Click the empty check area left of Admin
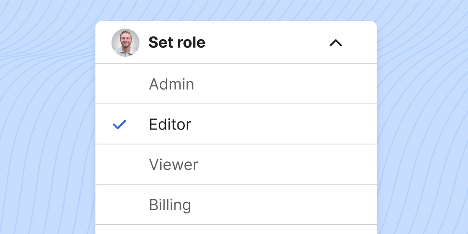Image resolution: width=468 pixels, height=234 pixels. point(119,84)
